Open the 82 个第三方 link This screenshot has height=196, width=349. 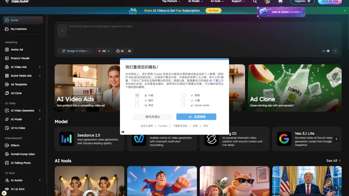(x=216, y=80)
